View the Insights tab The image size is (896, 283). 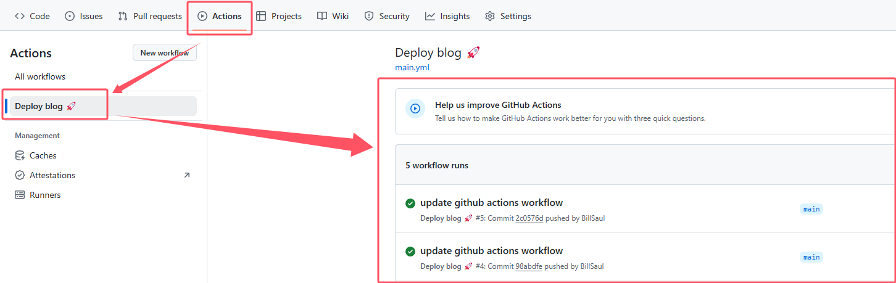coord(447,16)
